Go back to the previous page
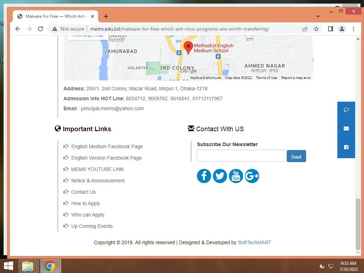This screenshot has width=364, height=273. pos(18,29)
